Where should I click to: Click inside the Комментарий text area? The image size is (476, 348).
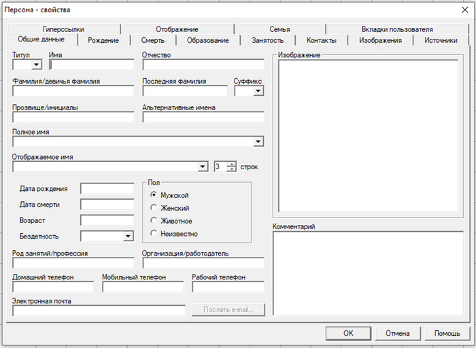369,273
